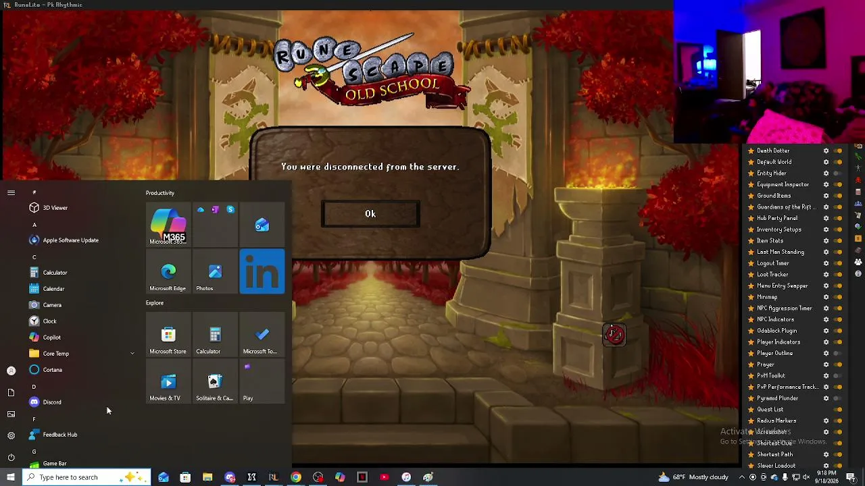Open the Play games folder tile
This screenshot has width=865, height=486.
[262, 382]
